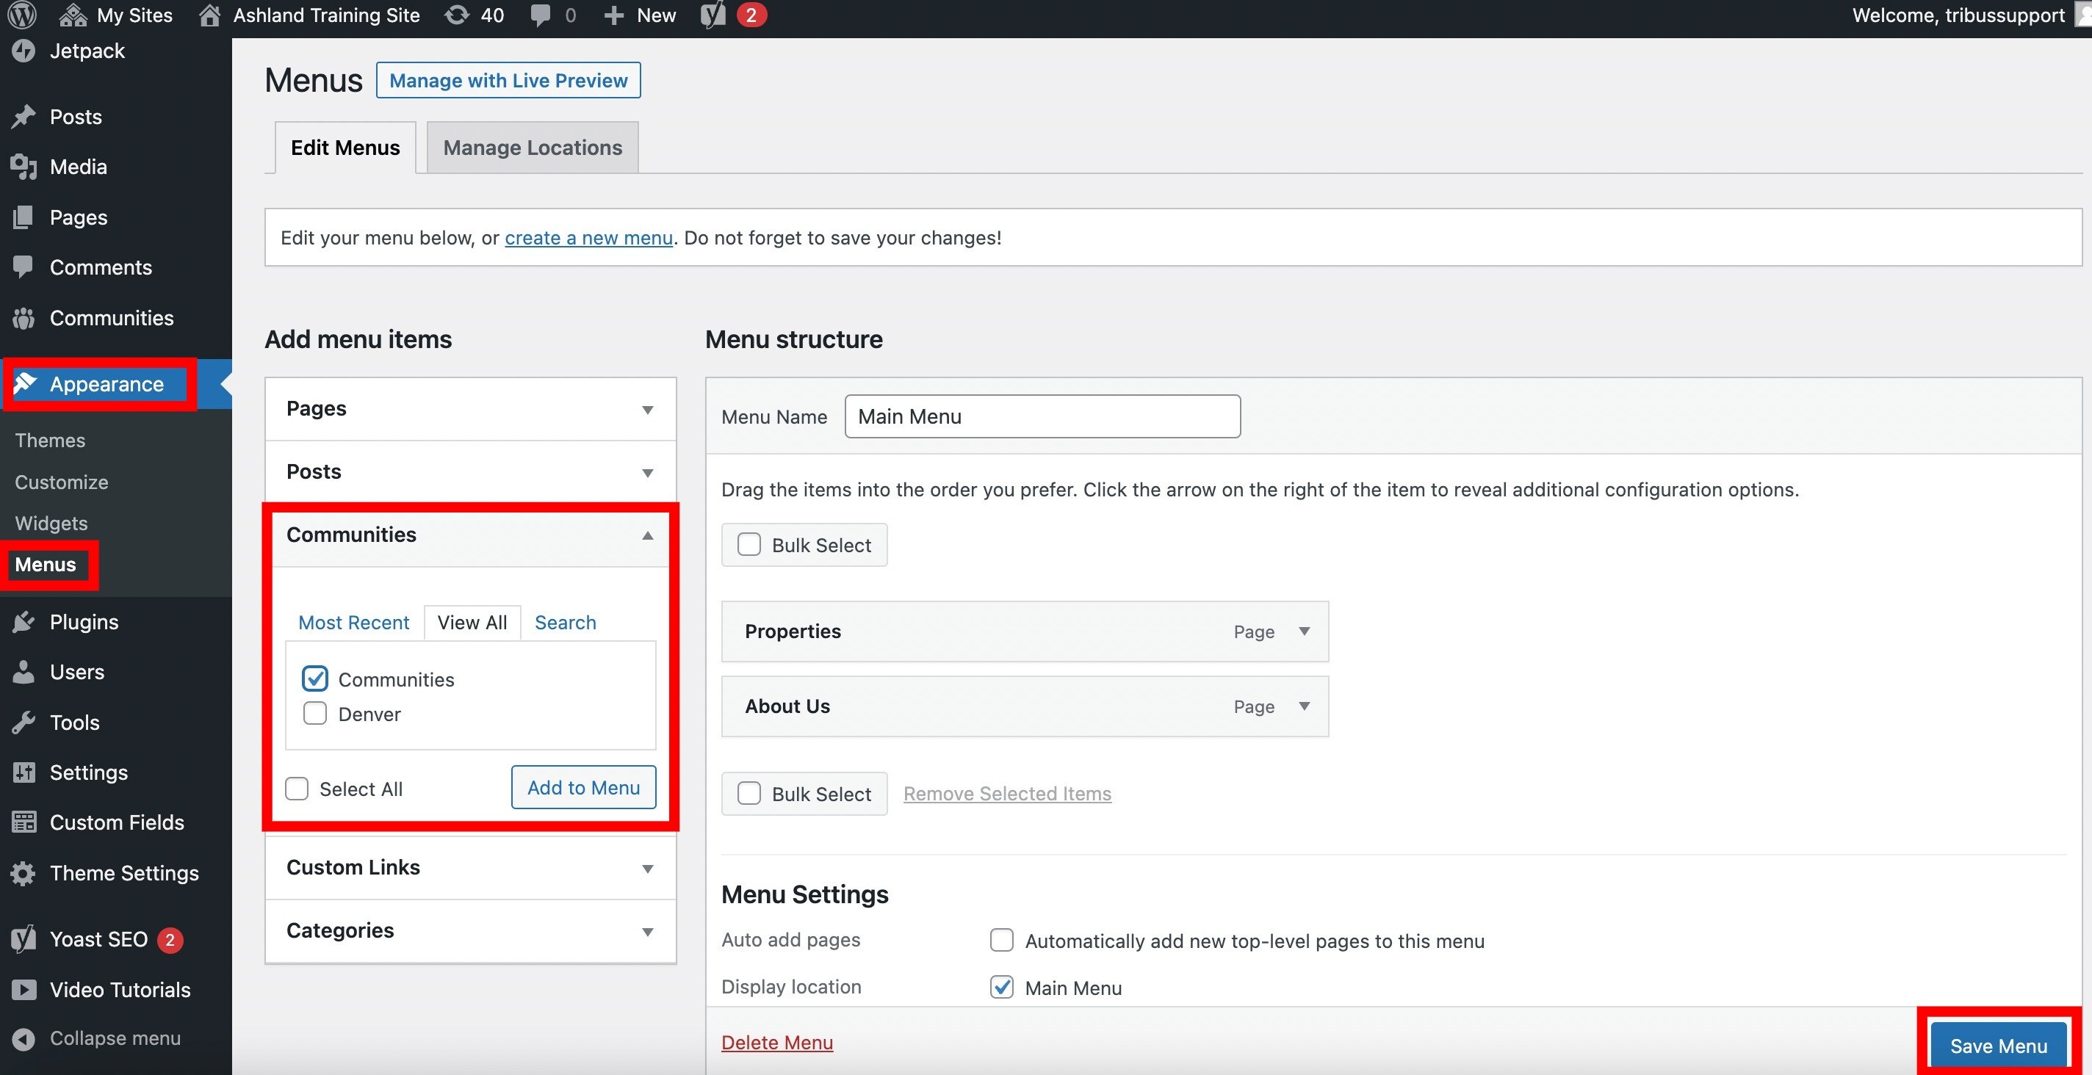Click the red Yoast notification badge in top bar
This screenshot has width=2092, height=1075.
[751, 15]
